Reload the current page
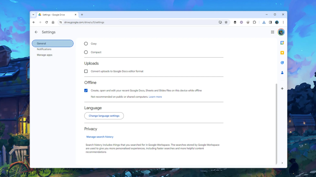This screenshot has height=177, width=316. pos(47,22)
